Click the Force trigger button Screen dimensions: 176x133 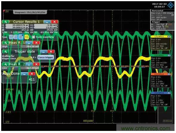pyautogui.click(x=46, y=57)
